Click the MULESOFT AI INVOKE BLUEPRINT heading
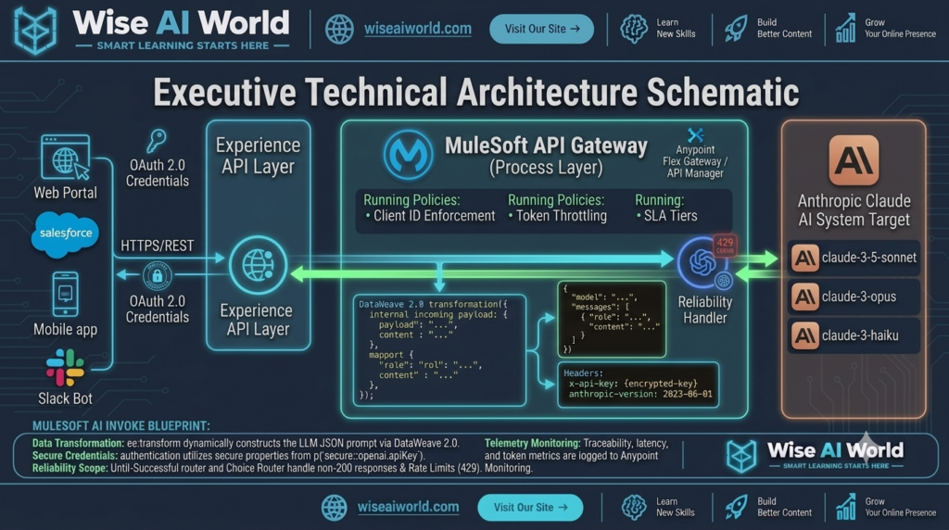Image resolution: width=949 pixels, height=530 pixels. click(121, 426)
